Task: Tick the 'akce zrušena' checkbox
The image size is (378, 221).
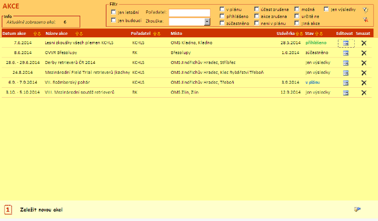Action: coord(256,16)
